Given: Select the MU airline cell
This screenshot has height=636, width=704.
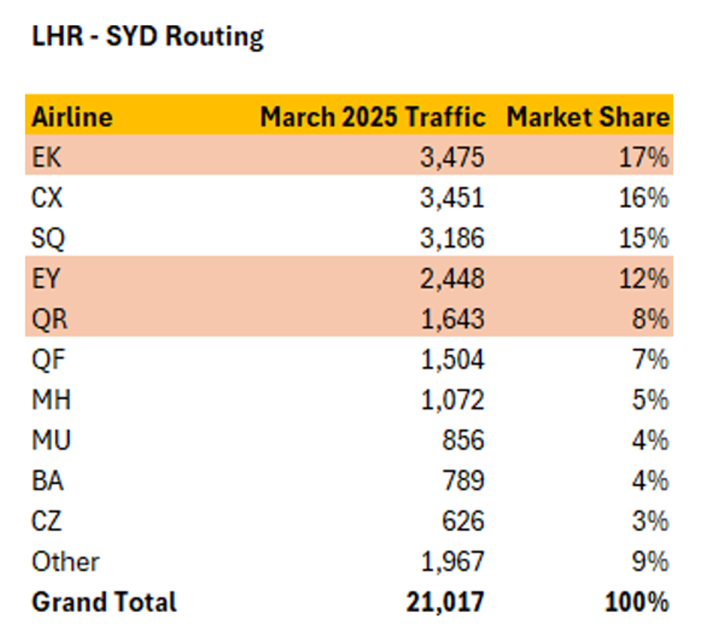Looking at the screenshot, I should 51,440.
